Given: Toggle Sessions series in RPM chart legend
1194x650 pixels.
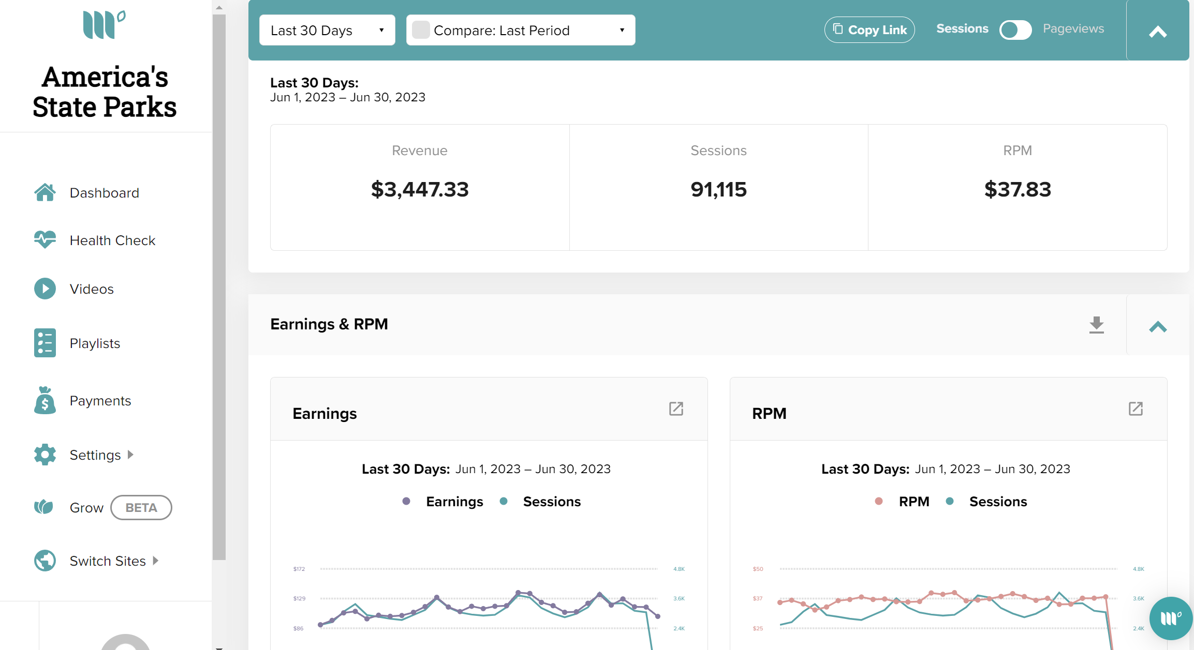Looking at the screenshot, I should 986,502.
